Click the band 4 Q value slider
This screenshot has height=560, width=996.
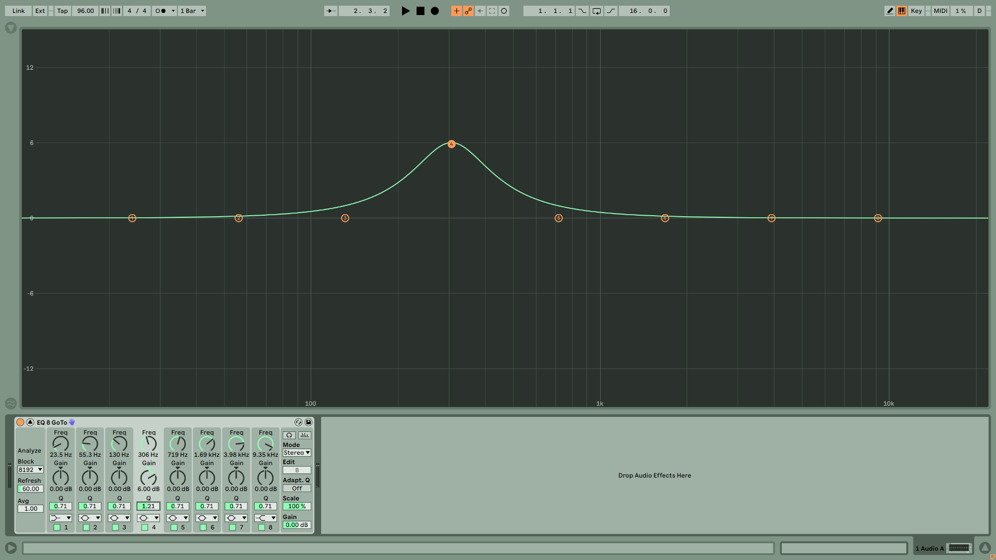pos(148,507)
